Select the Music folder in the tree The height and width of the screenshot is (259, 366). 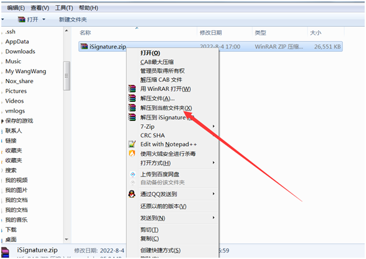13,61
